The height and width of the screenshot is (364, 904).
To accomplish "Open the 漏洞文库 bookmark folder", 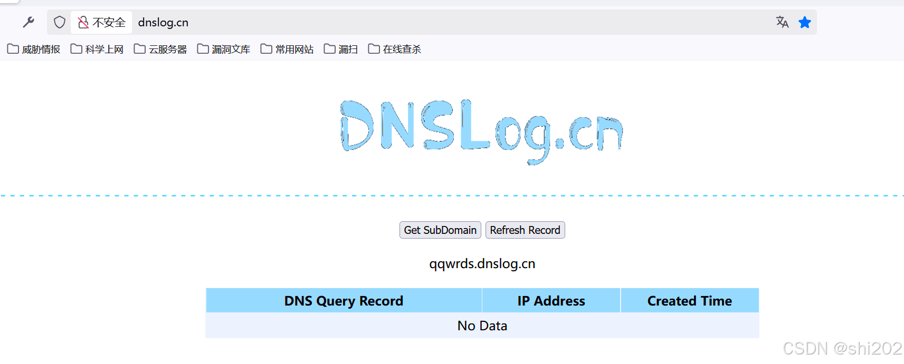I will coord(224,49).
